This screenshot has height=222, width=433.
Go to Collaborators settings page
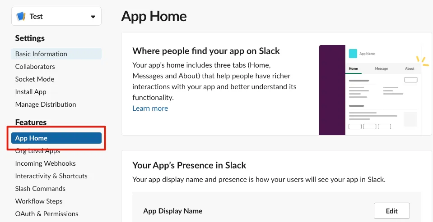pos(35,67)
